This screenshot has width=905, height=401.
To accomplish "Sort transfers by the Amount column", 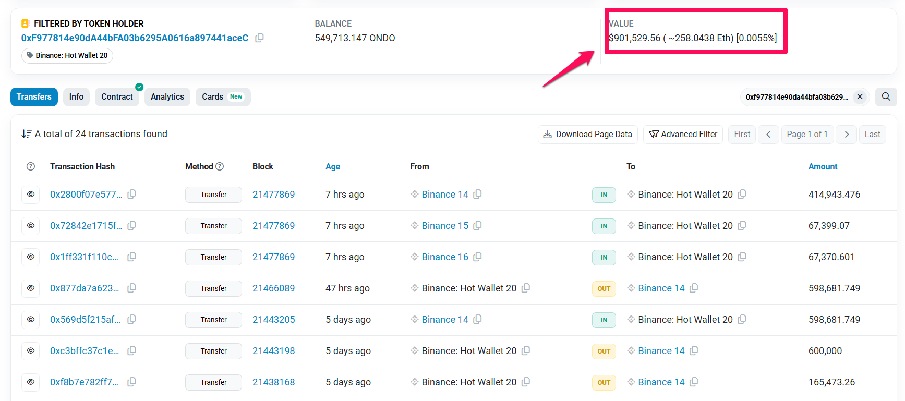I will pos(823,166).
